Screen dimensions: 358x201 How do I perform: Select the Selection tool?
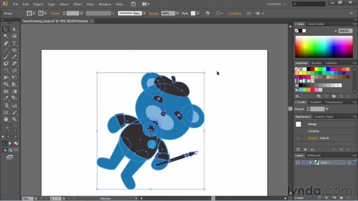pyautogui.click(x=6, y=29)
